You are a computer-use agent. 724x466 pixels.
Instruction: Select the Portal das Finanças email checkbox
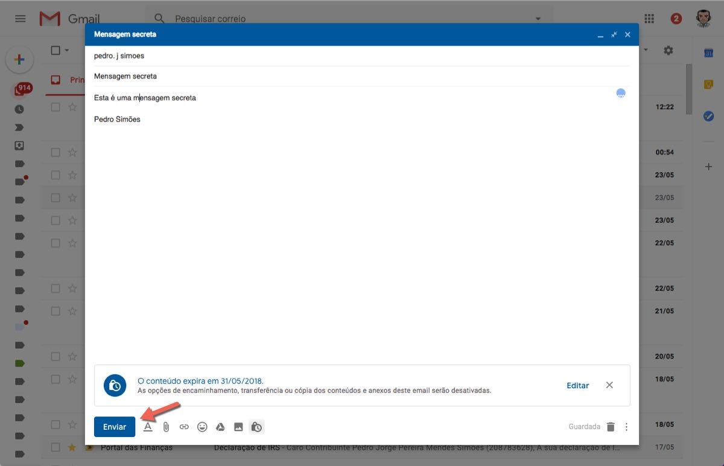pyautogui.click(x=56, y=447)
